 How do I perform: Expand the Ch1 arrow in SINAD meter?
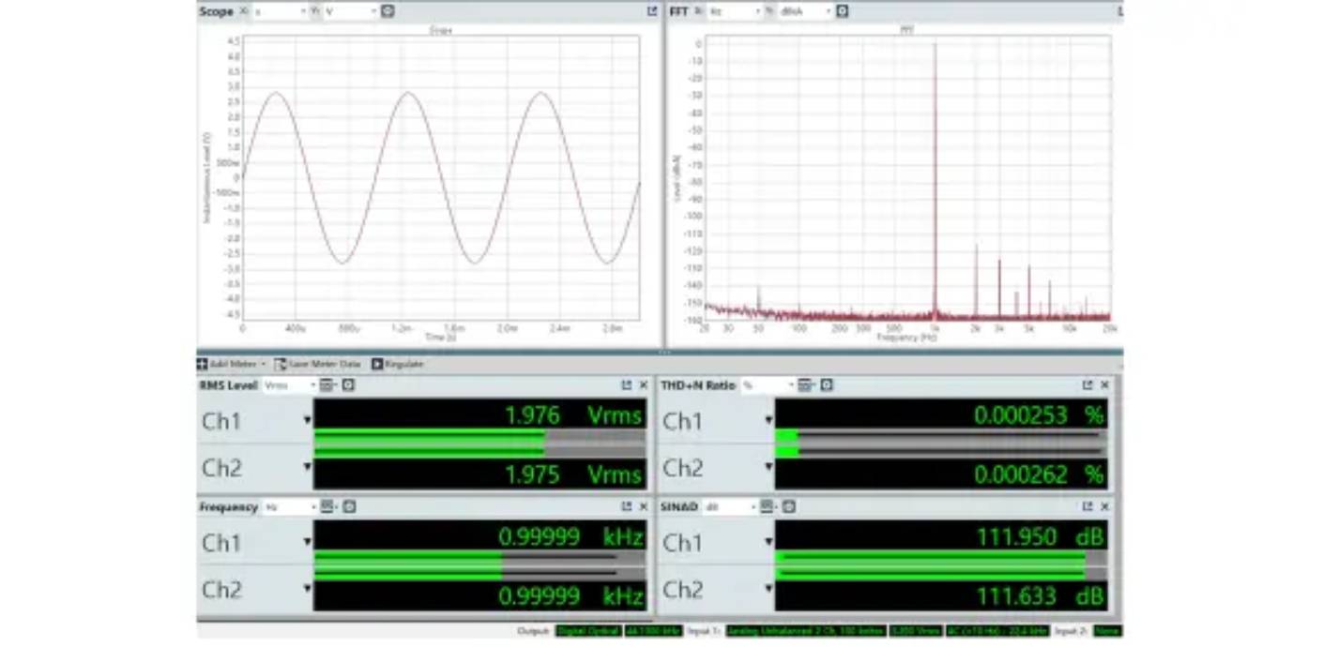coord(768,542)
